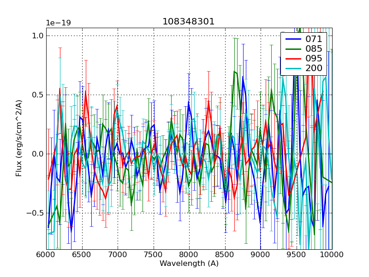Click the 0.0 y-axis tick label
This screenshot has height=277, width=369.
tap(38, 154)
